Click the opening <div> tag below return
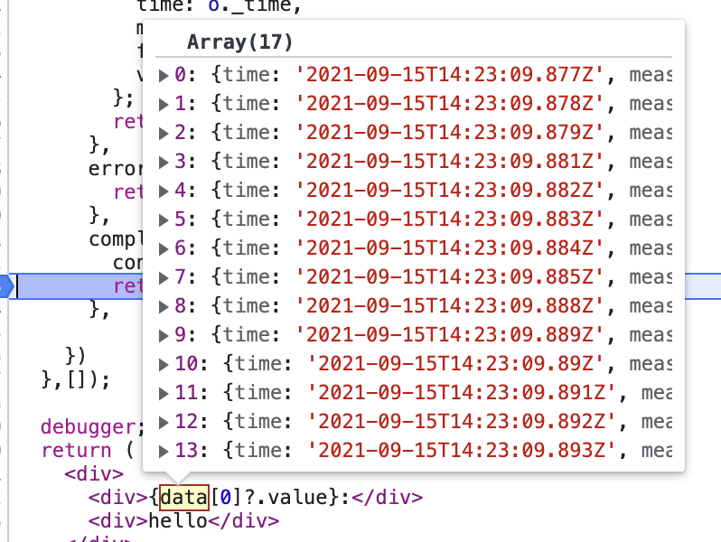The height and width of the screenshot is (542, 721). (94, 474)
